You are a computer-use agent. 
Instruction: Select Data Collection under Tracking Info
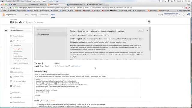point(18,51)
